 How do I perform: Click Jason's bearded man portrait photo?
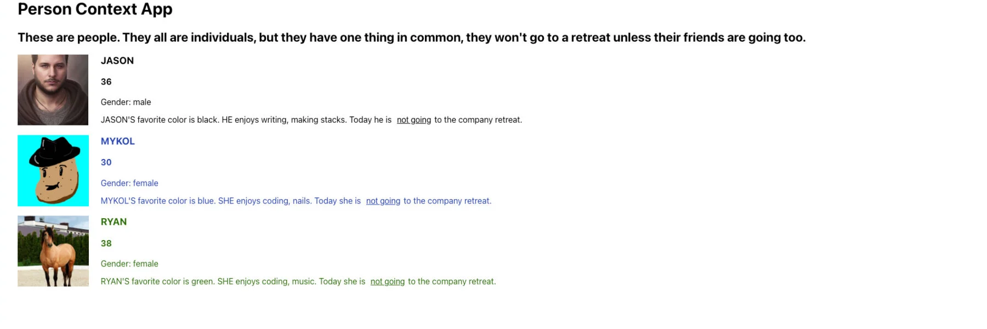pyautogui.click(x=53, y=89)
